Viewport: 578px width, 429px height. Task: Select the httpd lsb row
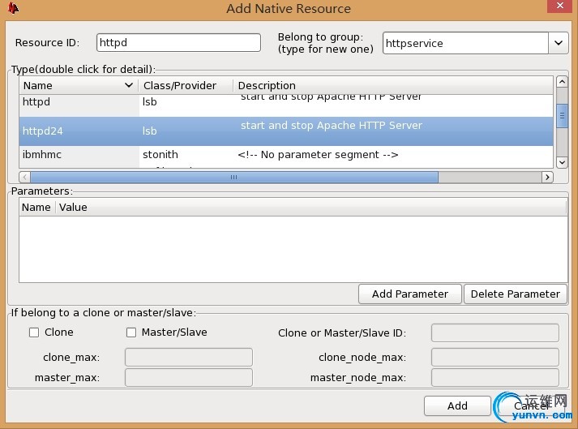click(286, 105)
